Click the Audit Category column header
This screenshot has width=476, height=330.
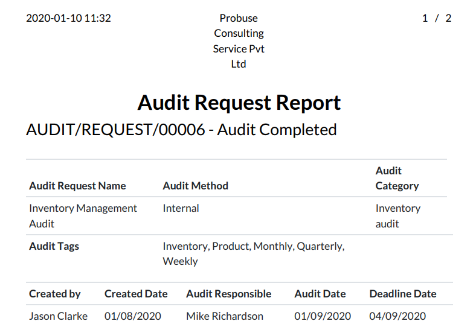[397, 179]
